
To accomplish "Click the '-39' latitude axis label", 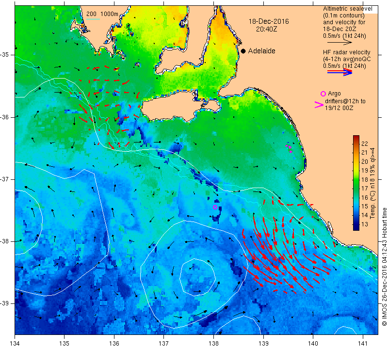I will click(x=5, y=303).
